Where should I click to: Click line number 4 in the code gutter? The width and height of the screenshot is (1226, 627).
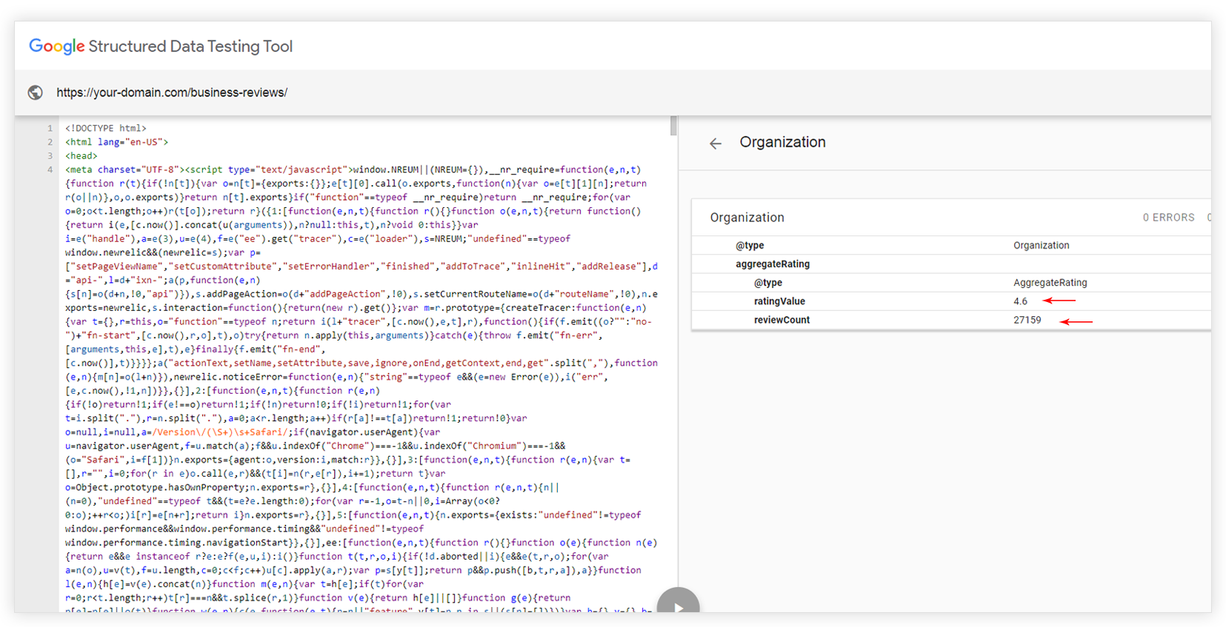tap(50, 170)
